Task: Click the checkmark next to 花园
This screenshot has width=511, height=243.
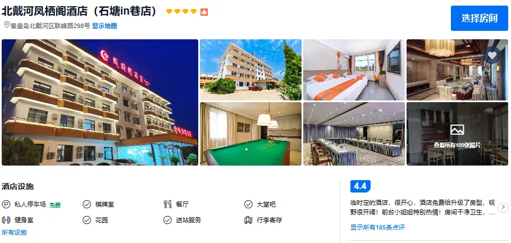Action: pyautogui.click(x=86, y=220)
